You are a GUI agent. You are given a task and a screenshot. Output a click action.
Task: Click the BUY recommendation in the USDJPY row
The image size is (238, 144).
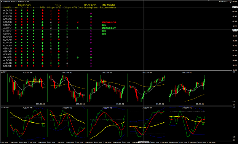[104, 25]
